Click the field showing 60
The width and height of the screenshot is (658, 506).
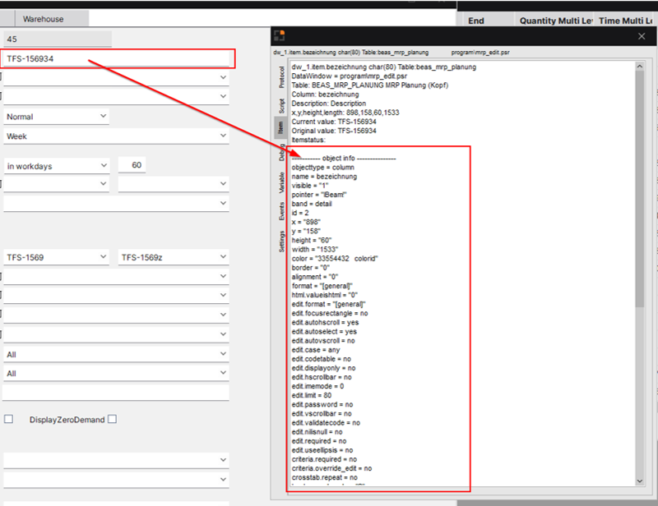[x=132, y=165]
